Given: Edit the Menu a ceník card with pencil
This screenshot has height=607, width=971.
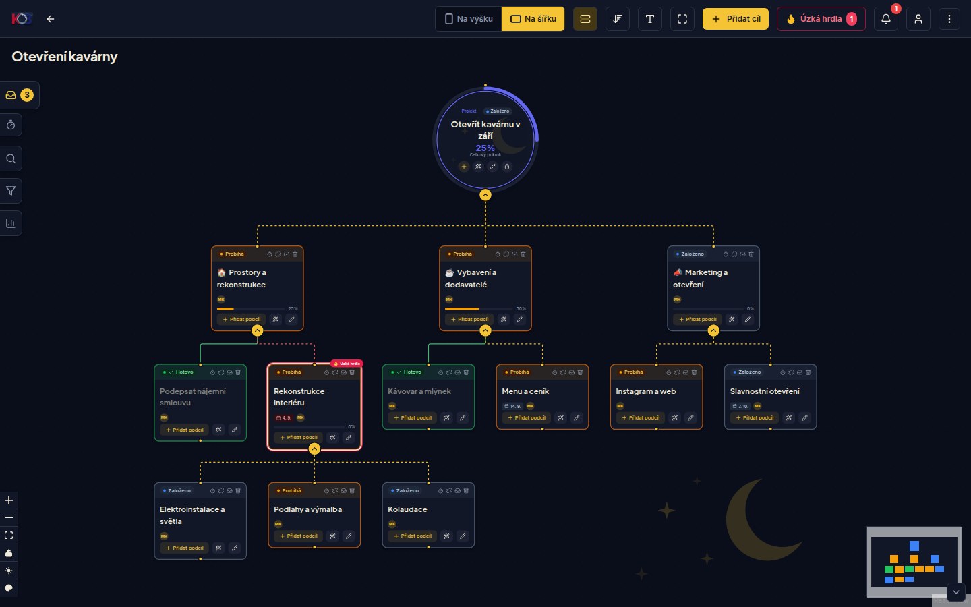Looking at the screenshot, I should coord(577,418).
